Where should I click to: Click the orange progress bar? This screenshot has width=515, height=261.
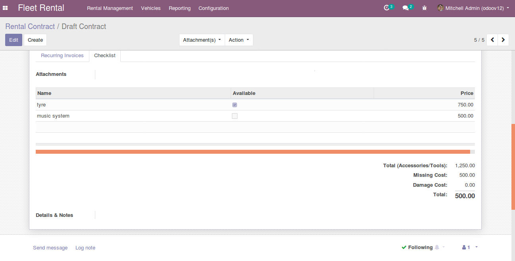click(253, 152)
